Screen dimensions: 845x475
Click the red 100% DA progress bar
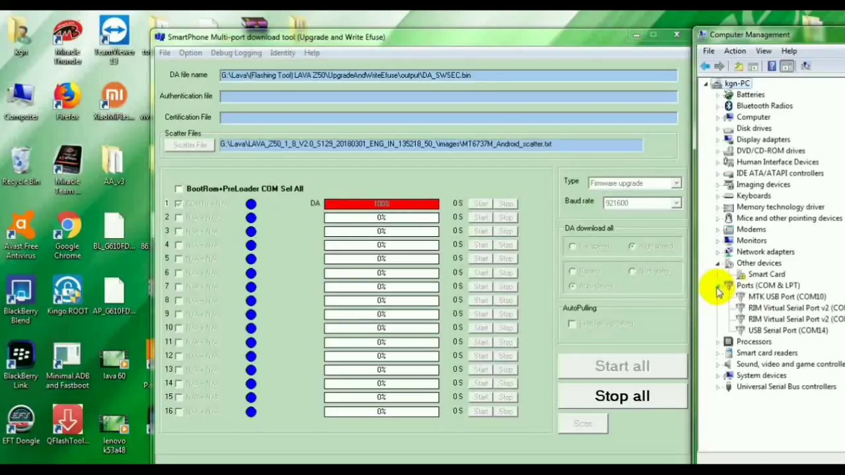(x=382, y=204)
